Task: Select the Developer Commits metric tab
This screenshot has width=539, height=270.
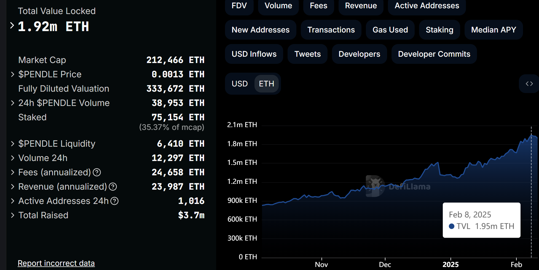Action: click(x=434, y=54)
